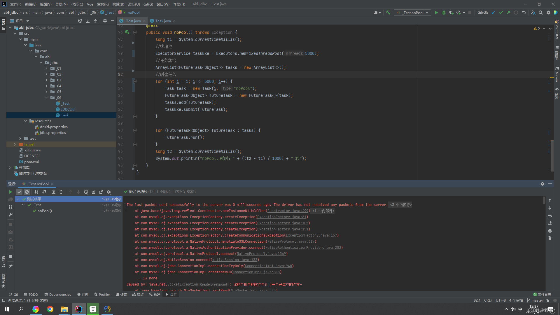Toggle show passed tests checkmark button
The width and height of the screenshot is (560, 315).
pyautogui.click(x=19, y=192)
